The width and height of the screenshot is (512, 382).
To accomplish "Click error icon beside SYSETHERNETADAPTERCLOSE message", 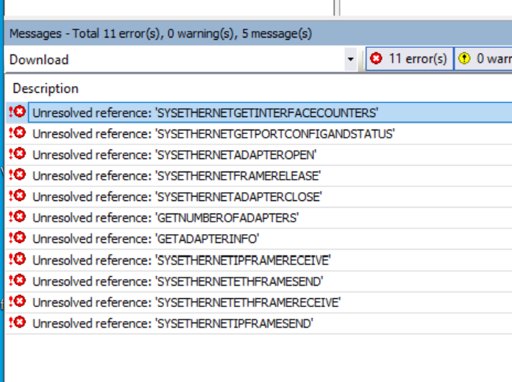I will coord(17,197).
